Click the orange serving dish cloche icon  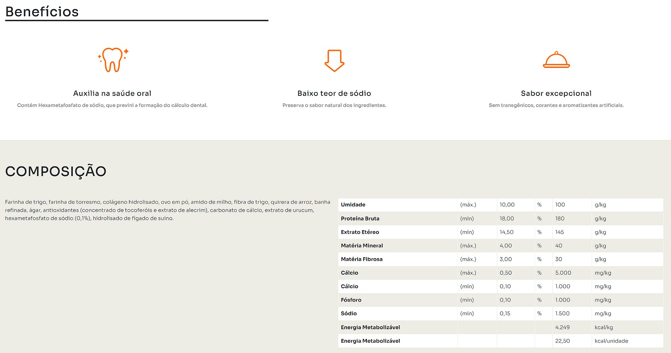[556, 60]
